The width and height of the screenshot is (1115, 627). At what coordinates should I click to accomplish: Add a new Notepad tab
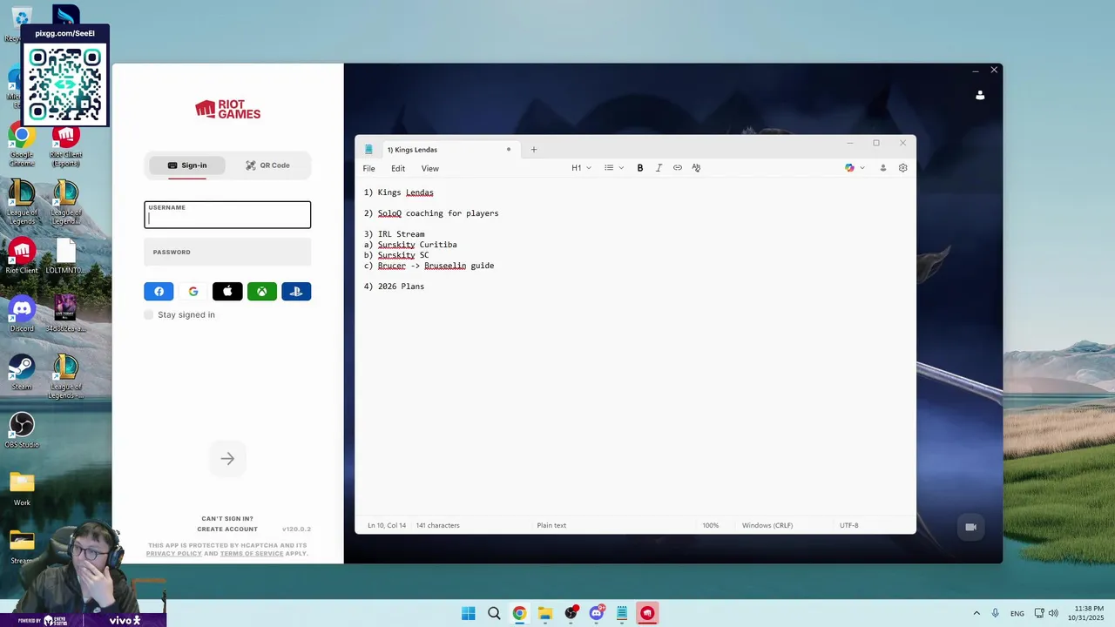(x=534, y=150)
